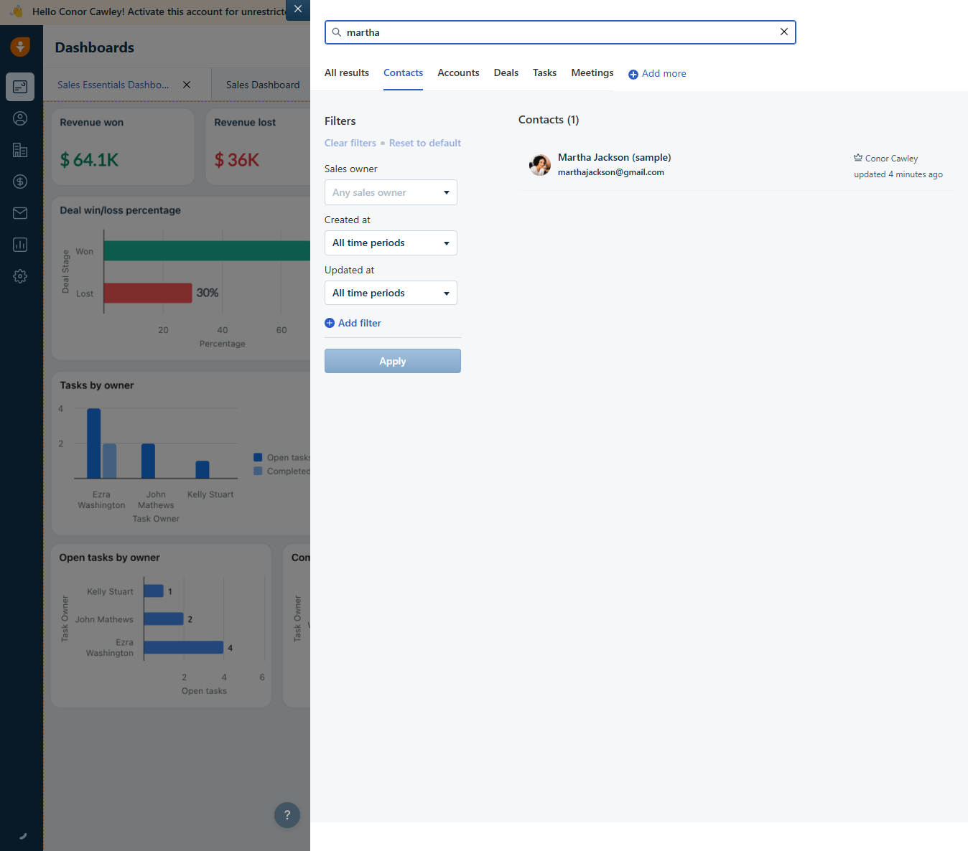Click the Help question mark bubble
Image resolution: width=968 pixels, height=851 pixels.
pyautogui.click(x=287, y=815)
